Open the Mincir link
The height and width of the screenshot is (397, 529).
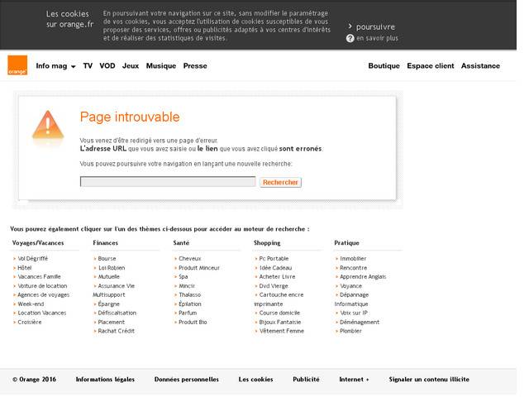pos(187,286)
